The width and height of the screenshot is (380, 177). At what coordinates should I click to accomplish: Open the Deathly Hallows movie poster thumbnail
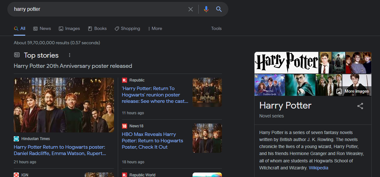point(338,63)
